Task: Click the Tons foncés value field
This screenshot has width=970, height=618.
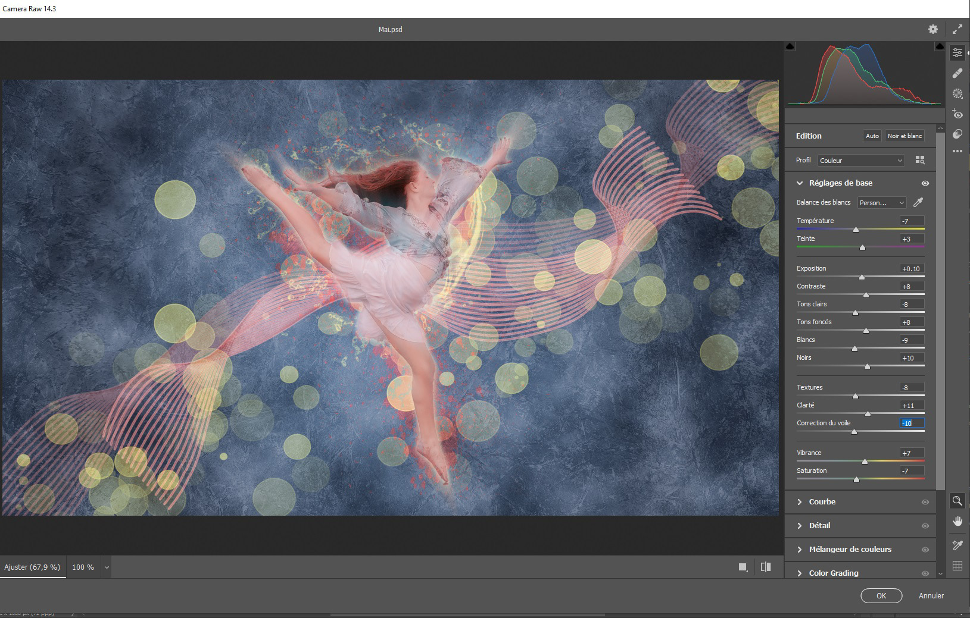Action: coord(912,322)
